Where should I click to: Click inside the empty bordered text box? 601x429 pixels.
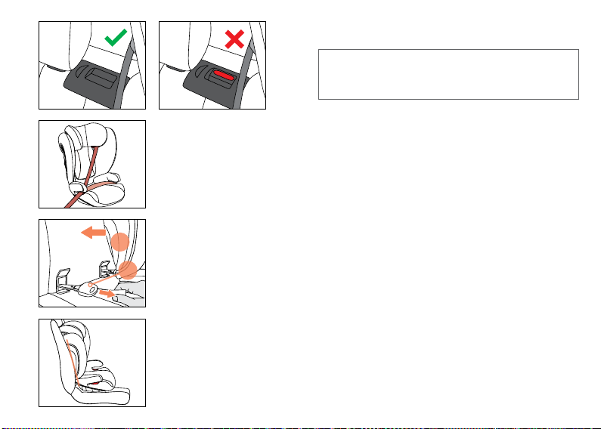click(x=448, y=74)
